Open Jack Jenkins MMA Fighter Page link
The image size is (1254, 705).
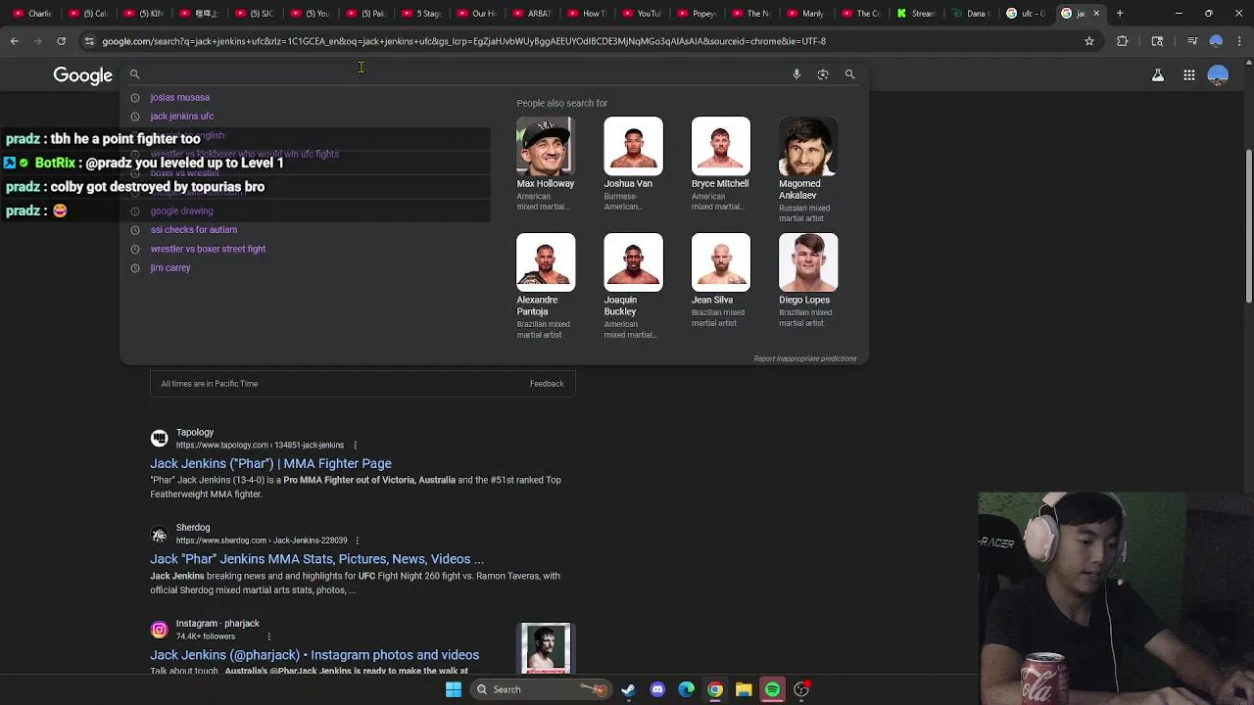point(270,463)
